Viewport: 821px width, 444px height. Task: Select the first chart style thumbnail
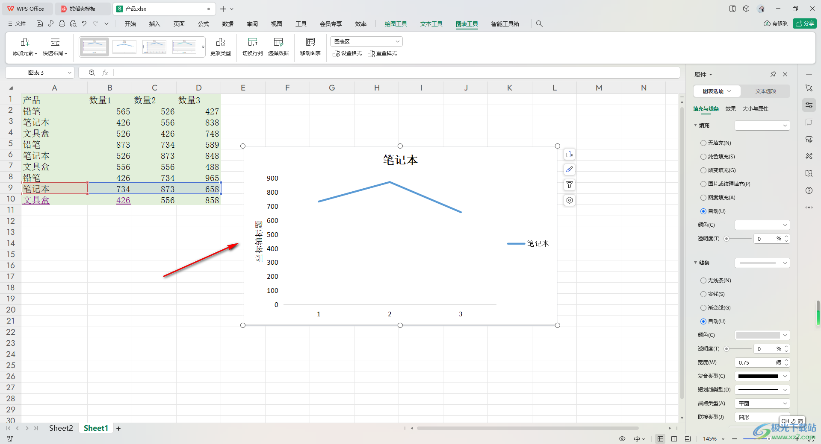[94, 47]
